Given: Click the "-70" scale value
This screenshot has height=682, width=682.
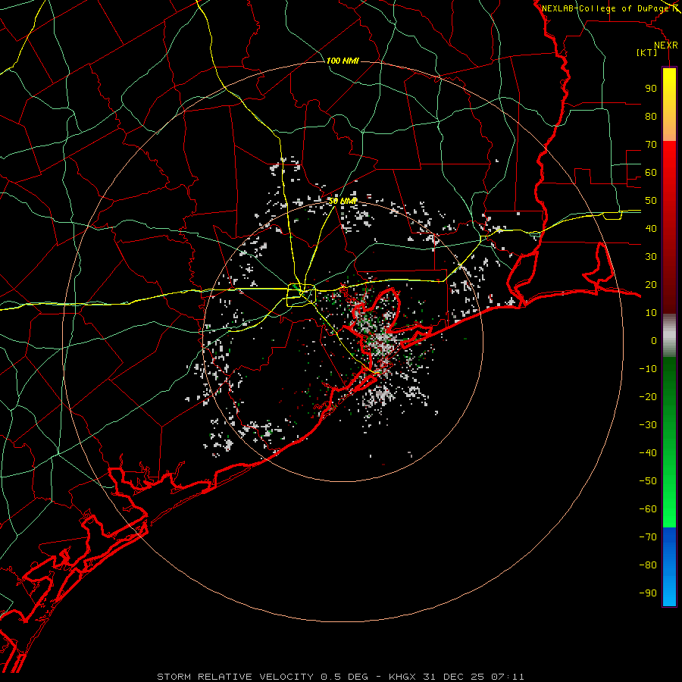Looking at the screenshot, I should click(648, 537).
